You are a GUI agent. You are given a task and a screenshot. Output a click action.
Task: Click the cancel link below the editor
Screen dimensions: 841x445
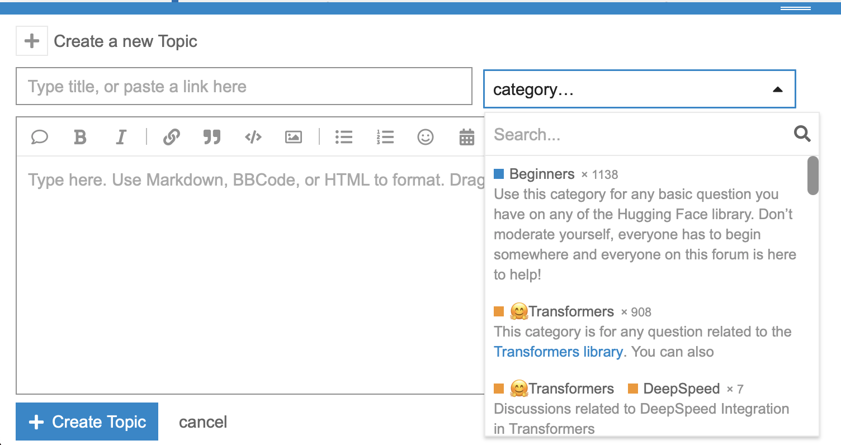coord(202,422)
